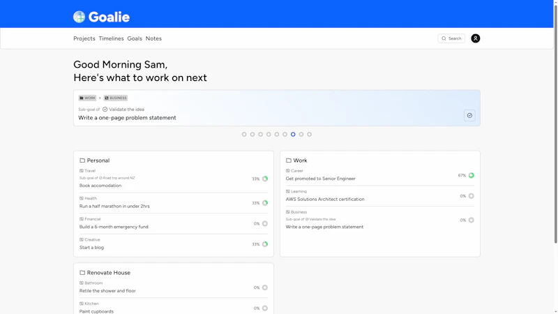
Task: Select the sixth carousel dot
Action: point(285,134)
